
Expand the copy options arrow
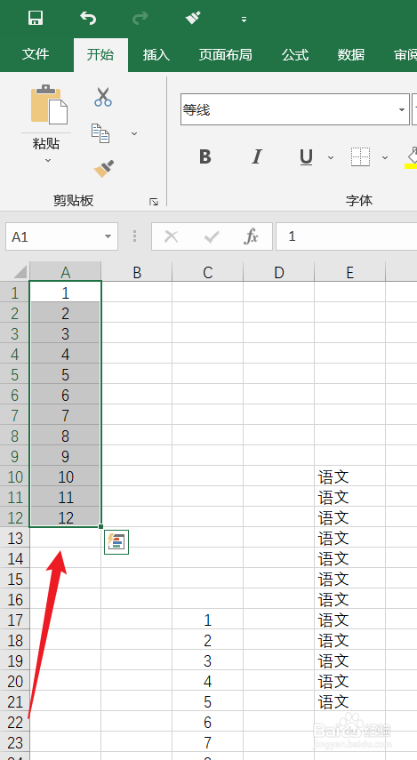point(134,133)
